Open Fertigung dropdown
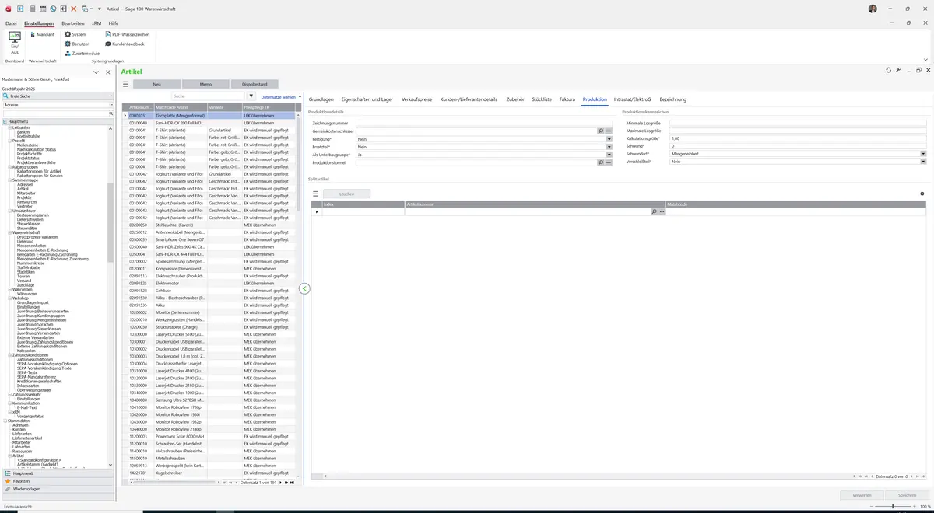 coord(609,139)
